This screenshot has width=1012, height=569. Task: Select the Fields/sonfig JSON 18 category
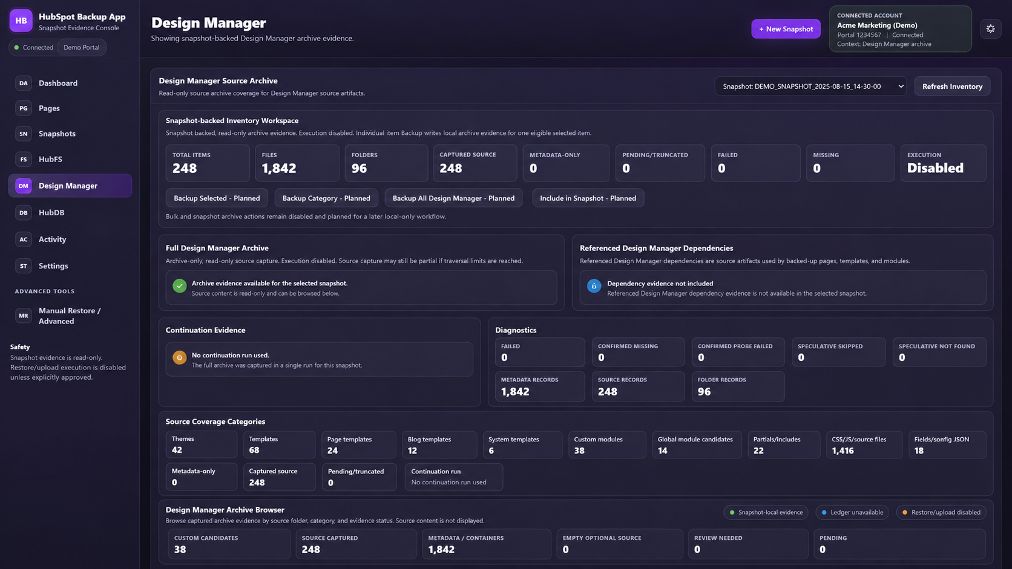(947, 444)
